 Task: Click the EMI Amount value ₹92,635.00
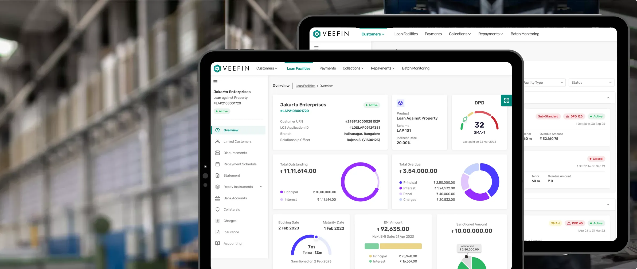coord(393,229)
